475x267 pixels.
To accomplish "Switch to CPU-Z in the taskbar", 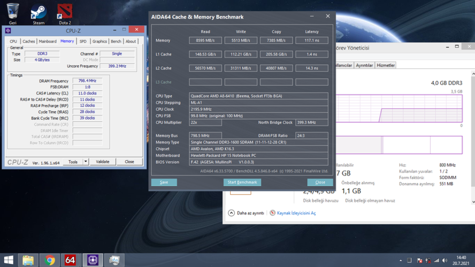I will click(93, 260).
